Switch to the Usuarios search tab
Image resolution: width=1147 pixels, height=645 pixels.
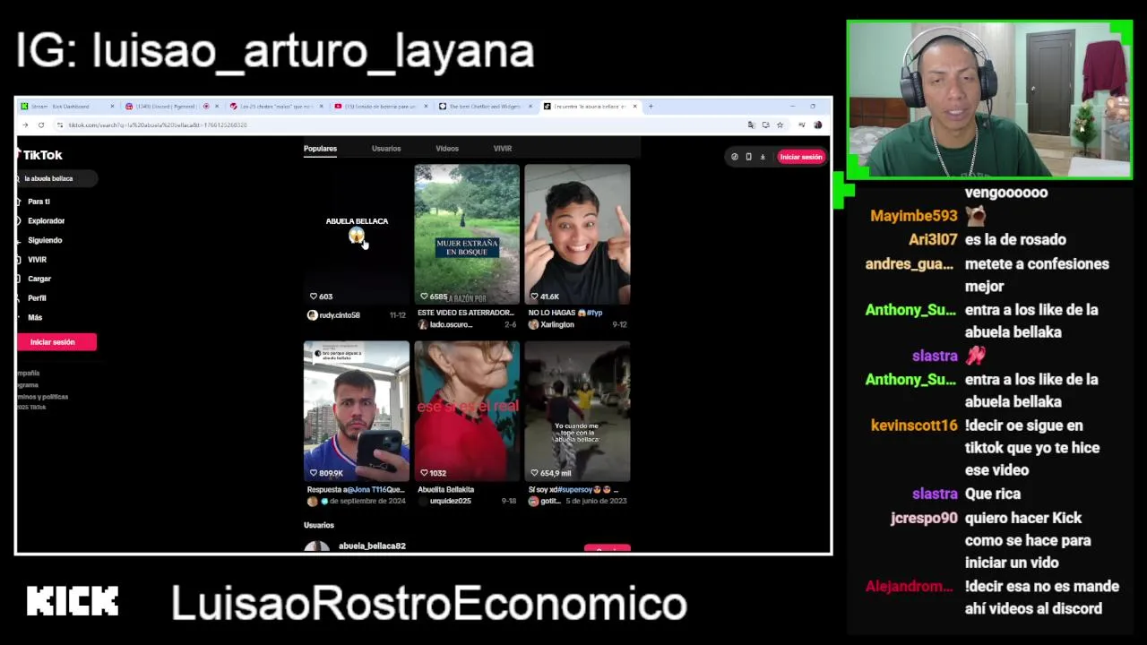click(386, 149)
